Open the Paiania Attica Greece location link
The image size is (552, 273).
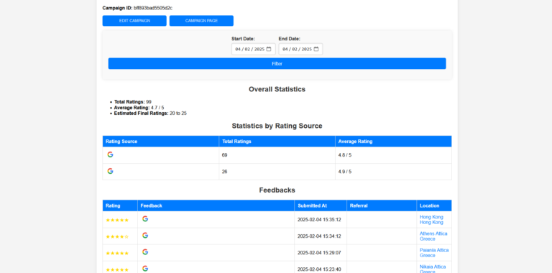pyautogui.click(x=434, y=253)
